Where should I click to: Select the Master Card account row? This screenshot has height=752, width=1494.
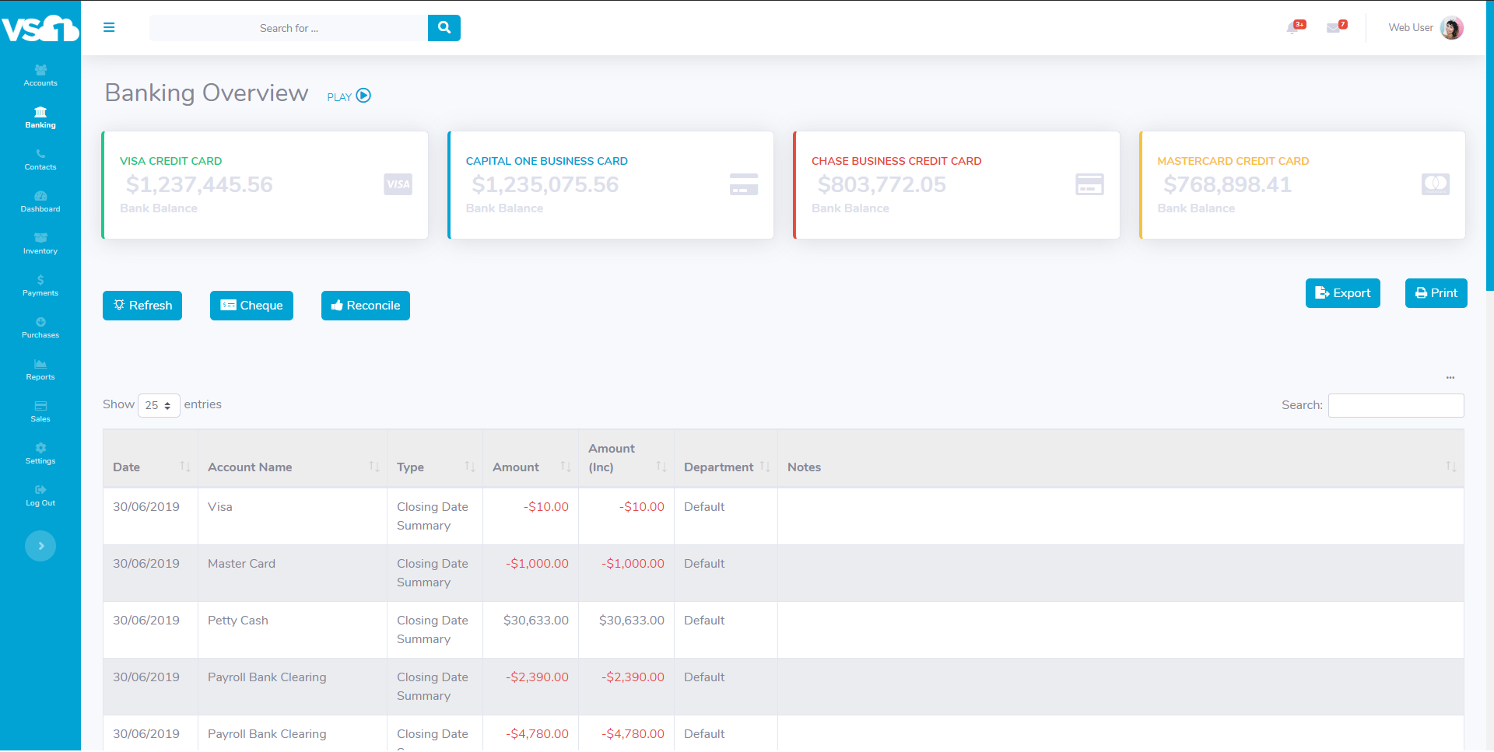(784, 573)
